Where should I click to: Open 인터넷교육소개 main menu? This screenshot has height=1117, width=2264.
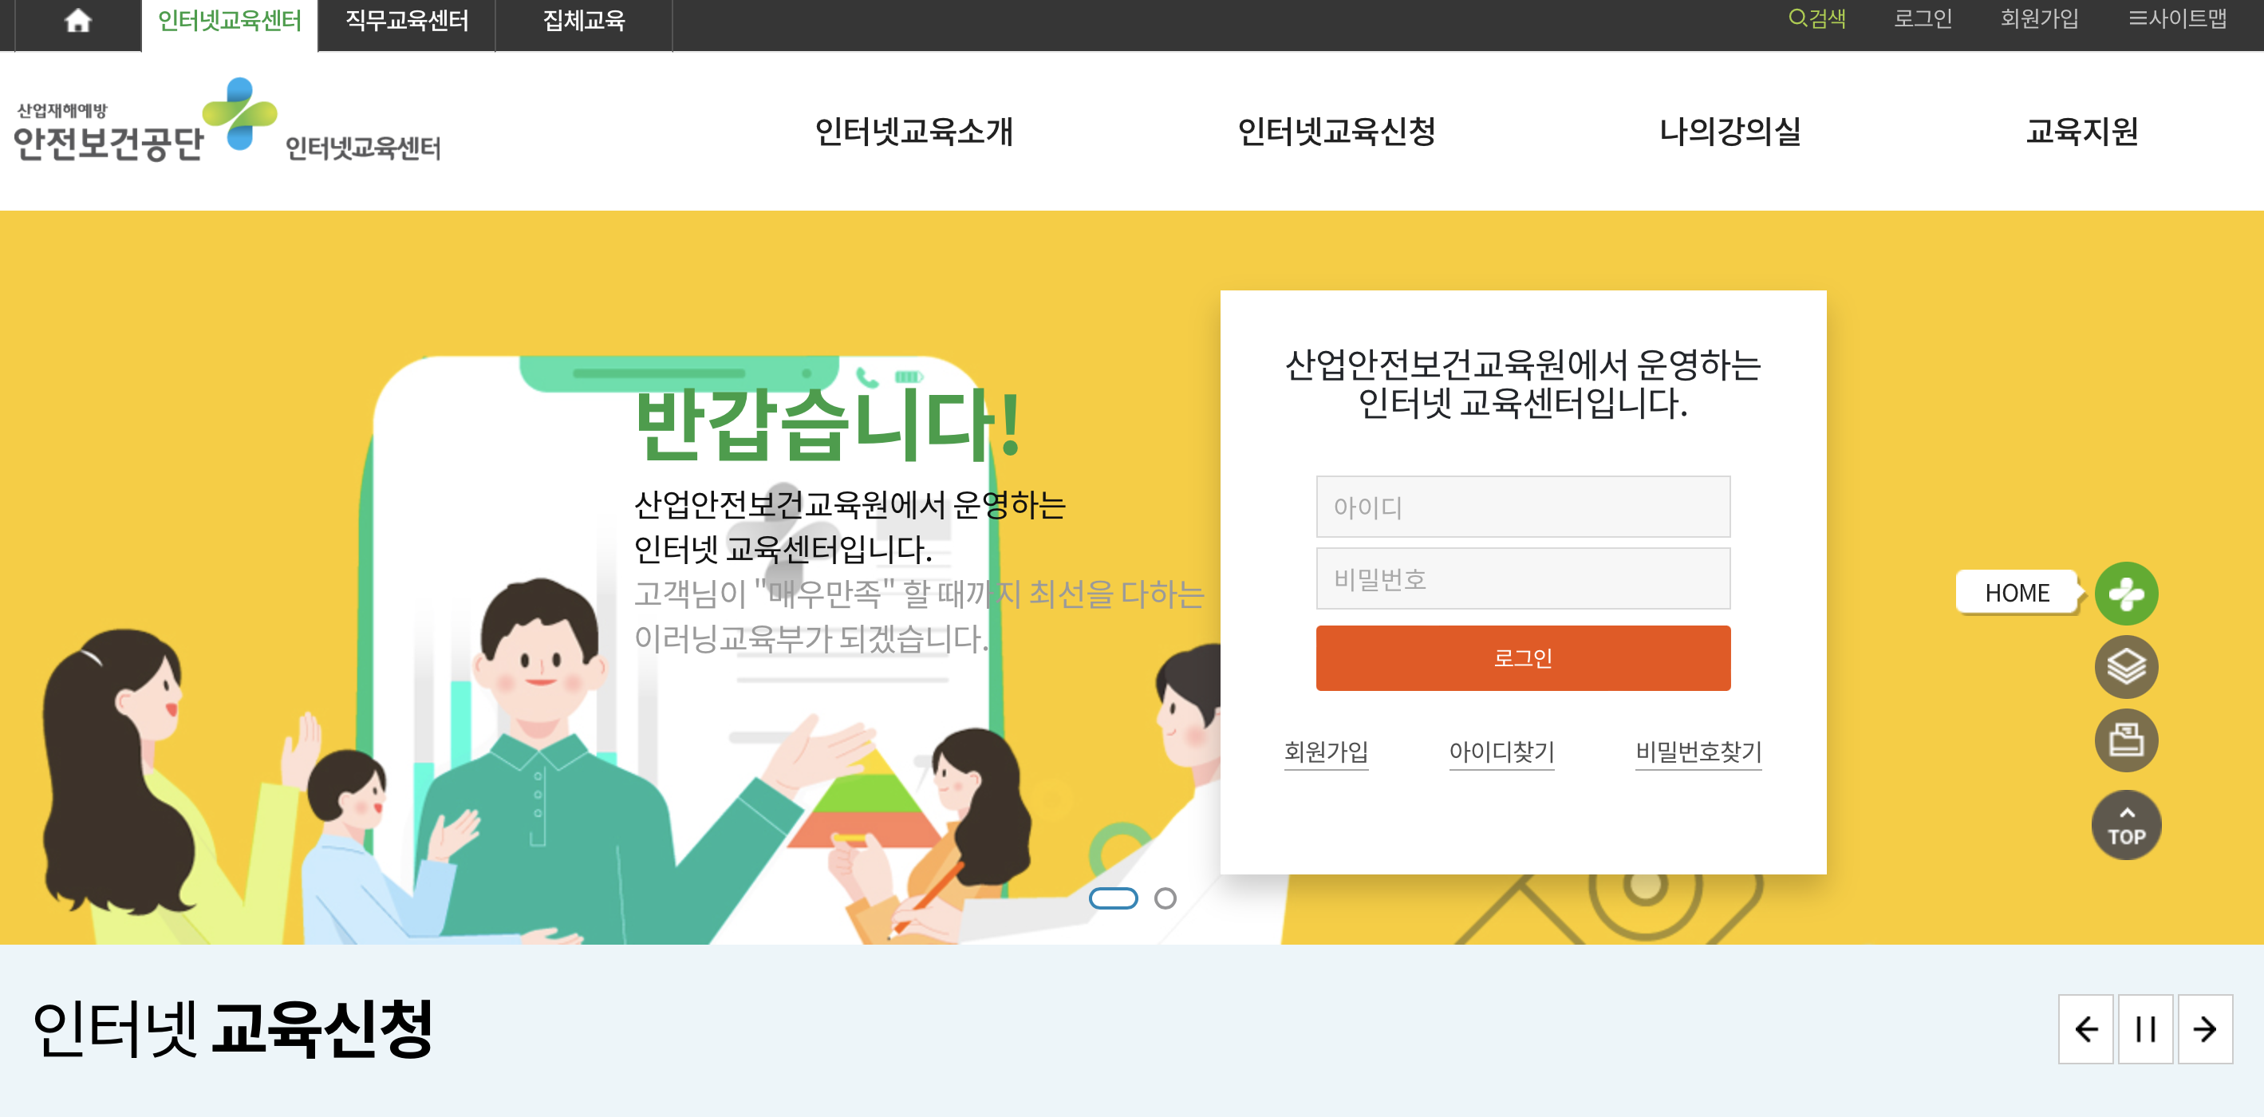point(914,132)
